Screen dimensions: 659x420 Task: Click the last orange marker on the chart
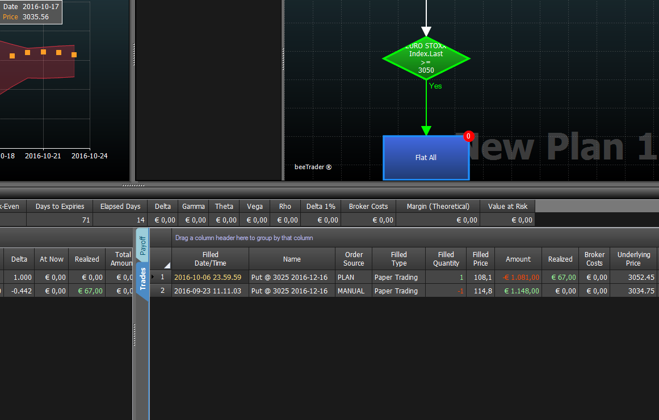(74, 54)
